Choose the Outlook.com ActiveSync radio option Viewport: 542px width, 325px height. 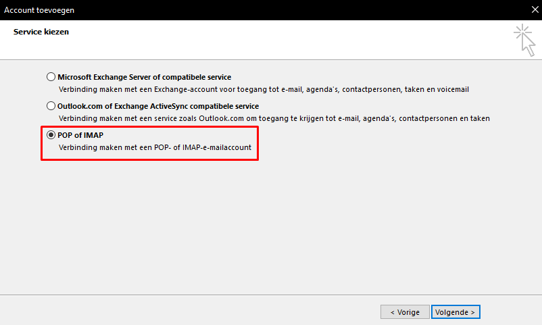tap(51, 106)
